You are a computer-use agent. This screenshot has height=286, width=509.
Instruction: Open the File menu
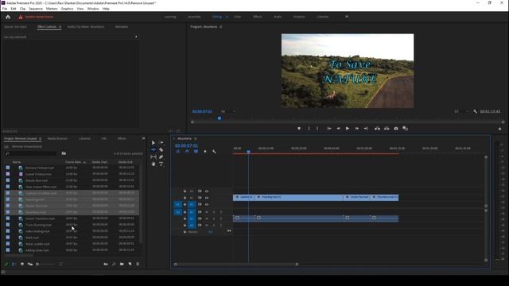pyautogui.click(x=5, y=9)
